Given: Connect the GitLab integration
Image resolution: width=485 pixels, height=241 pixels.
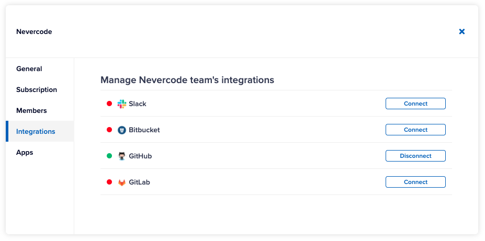Looking at the screenshot, I should coord(415,182).
